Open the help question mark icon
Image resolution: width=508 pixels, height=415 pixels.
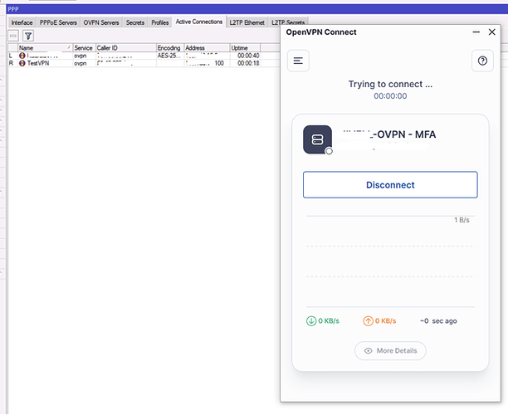[482, 61]
